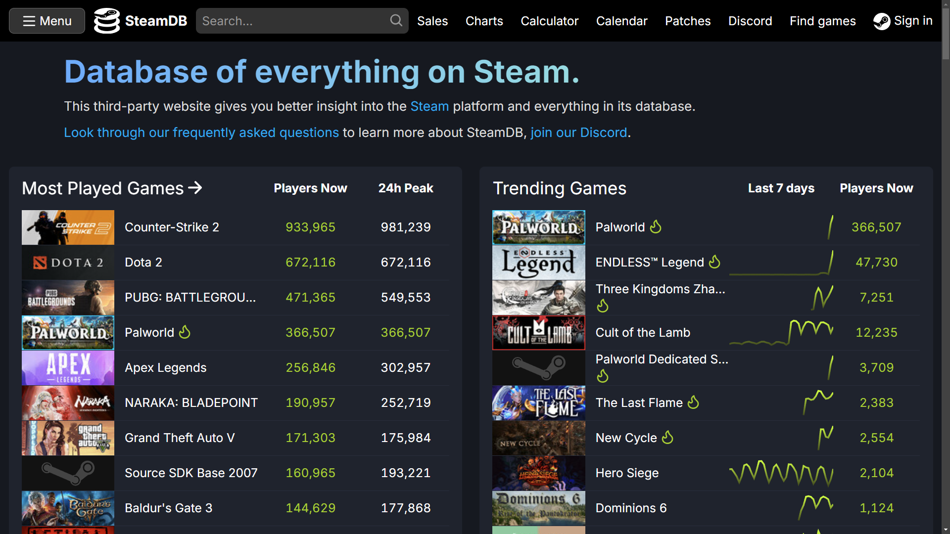Click the magnifying glass search icon
Screen dimensions: 950x534
(x=396, y=21)
